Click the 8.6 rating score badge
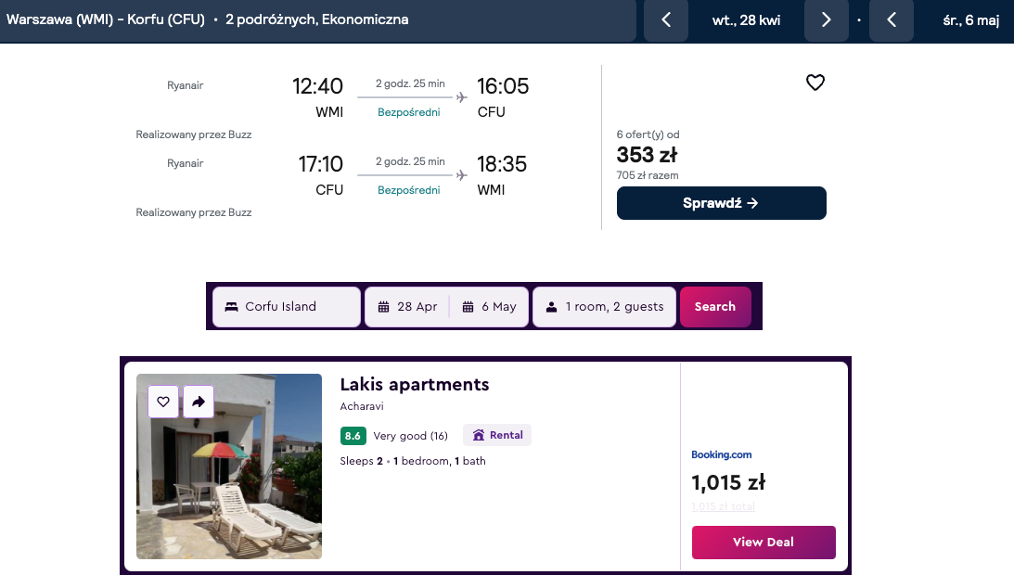The width and height of the screenshot is (1014, 575). (353, 435)
